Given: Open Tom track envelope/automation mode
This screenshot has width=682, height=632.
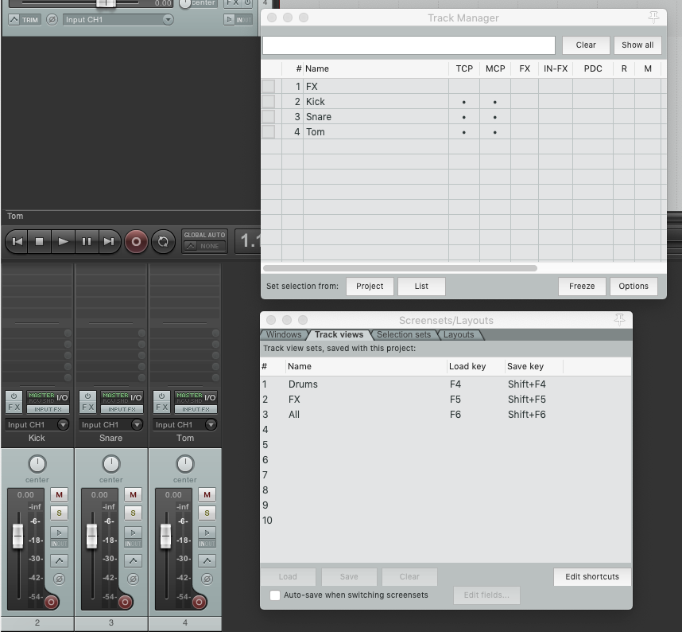Looking at the screenshot, I should (207, 560).
